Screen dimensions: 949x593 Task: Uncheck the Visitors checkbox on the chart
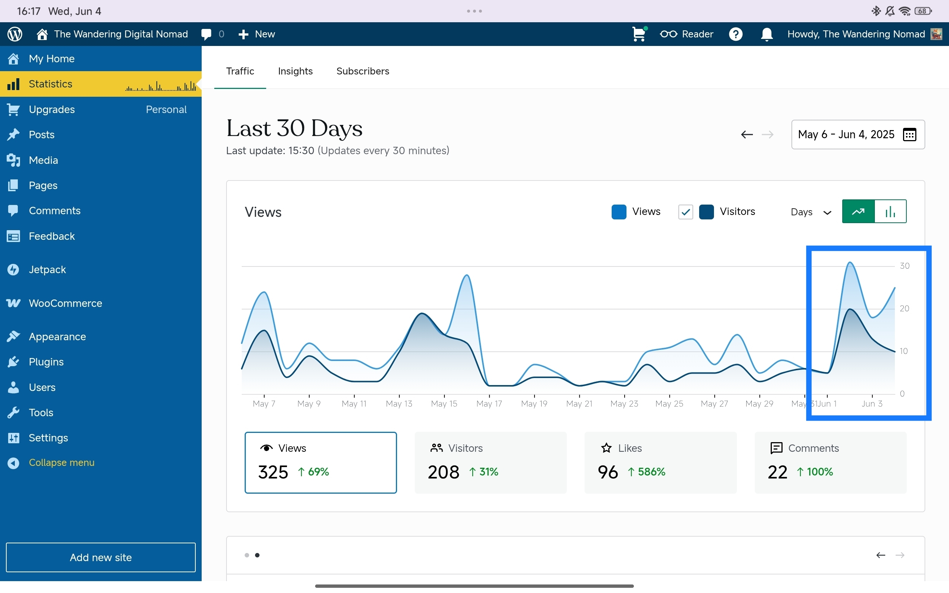pyautogui.click(x=685, y=211)
